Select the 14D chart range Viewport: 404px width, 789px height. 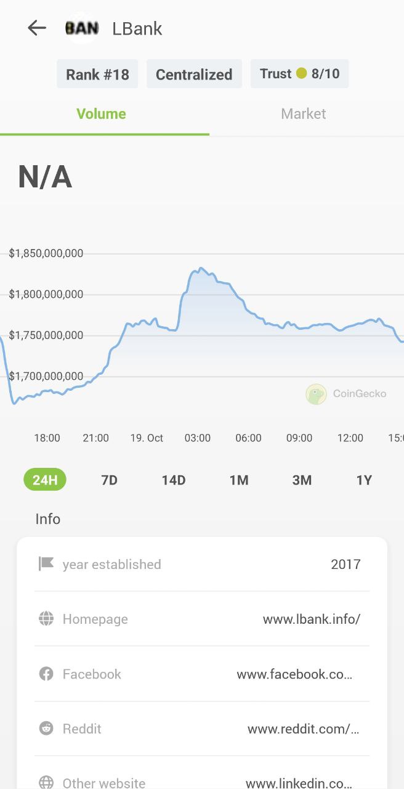174,480
